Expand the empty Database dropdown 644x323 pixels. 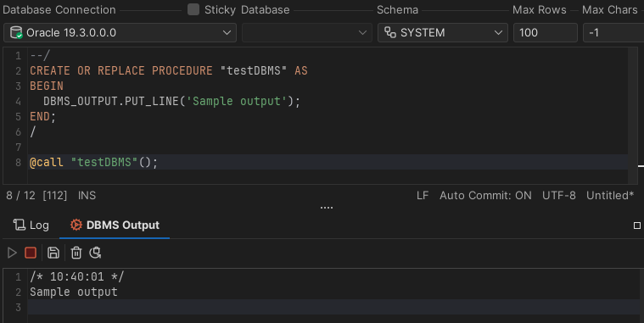coord(307,32)
